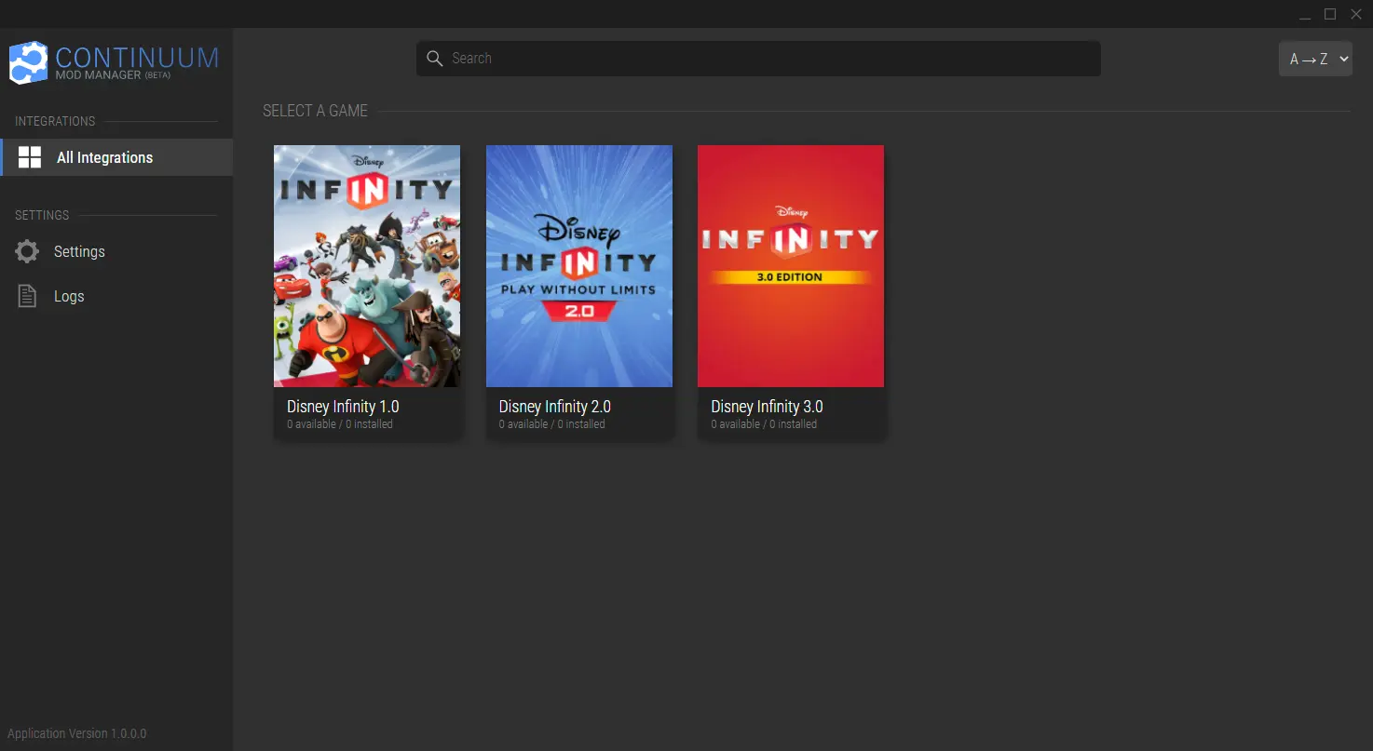Close the Continuum window
Screen dimensions: 1373x751
tap(1356, 14)
